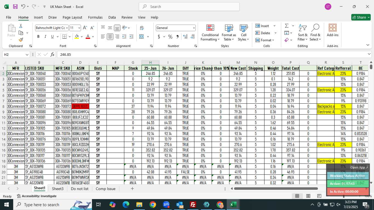
Task: Click Merge & Center icon
Action: [142, 37]
